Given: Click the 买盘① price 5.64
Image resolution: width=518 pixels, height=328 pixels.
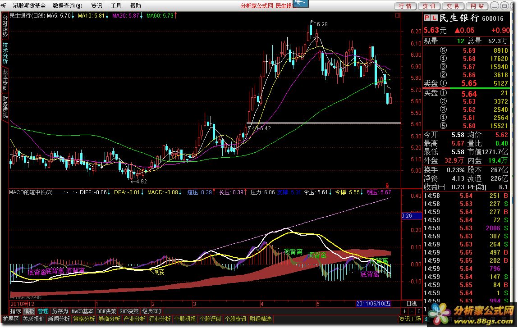Looking at the screenshot, I should (x=469, y=94).
